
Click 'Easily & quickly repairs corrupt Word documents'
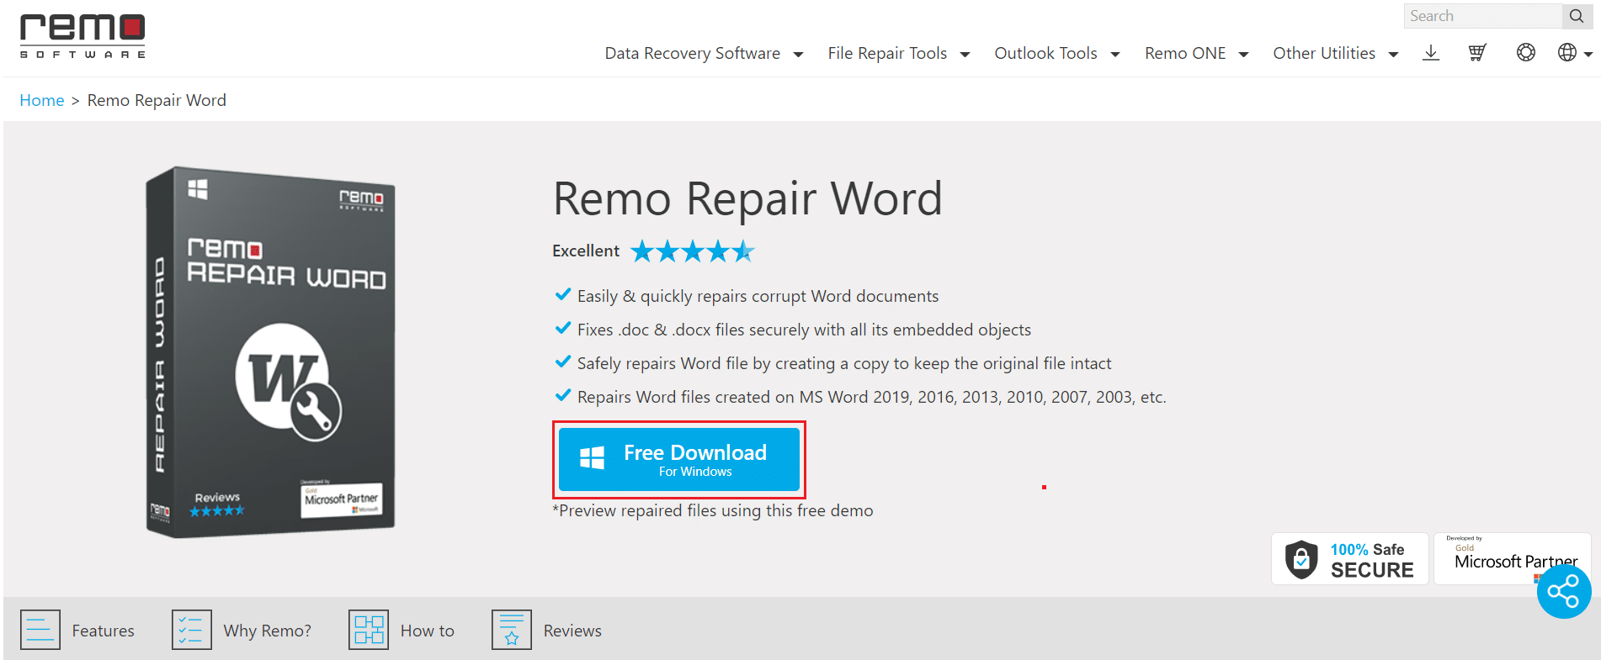click(758, 296)
